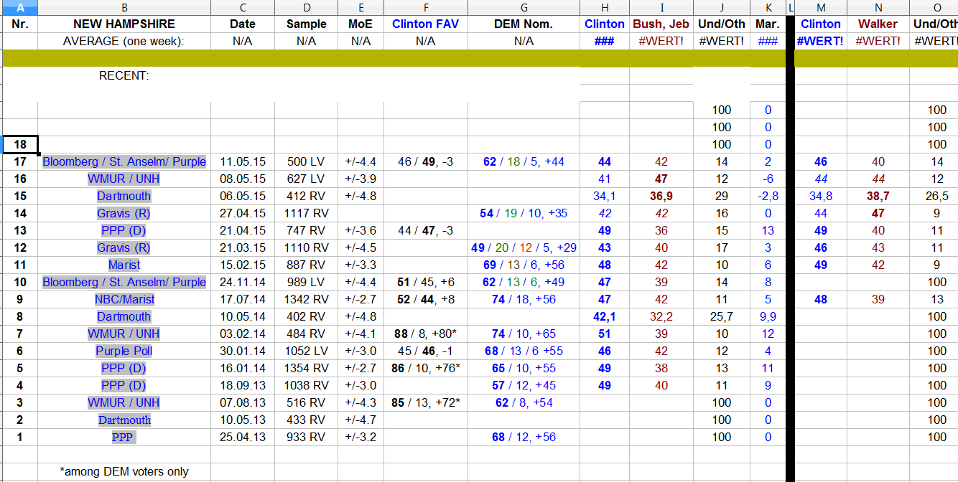Click the footnote *among DEM voters only
This screenshot has width=958, height=482.
tap(124, 471)
